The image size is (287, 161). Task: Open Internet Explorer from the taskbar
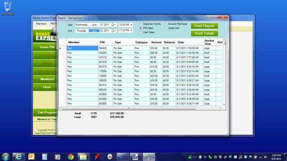[x=19, y=156]
